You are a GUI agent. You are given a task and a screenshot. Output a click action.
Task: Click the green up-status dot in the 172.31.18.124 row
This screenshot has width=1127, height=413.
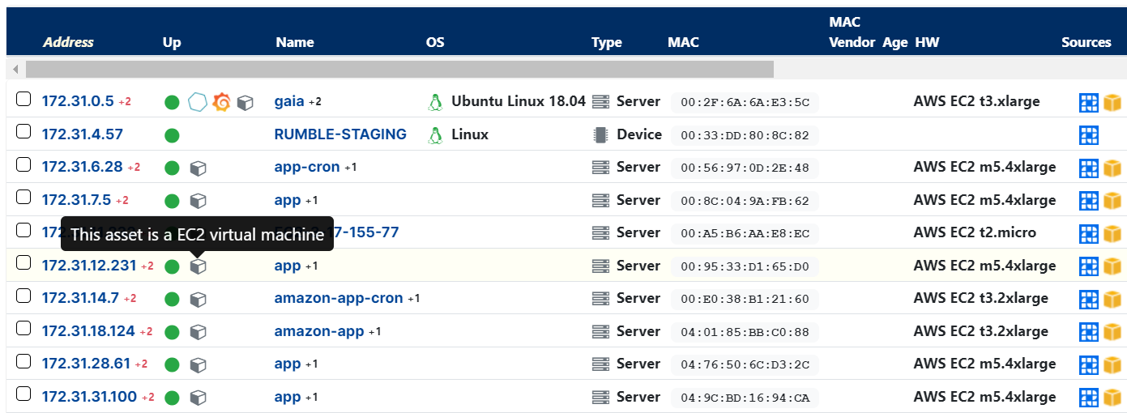click(x=172, y=332)
